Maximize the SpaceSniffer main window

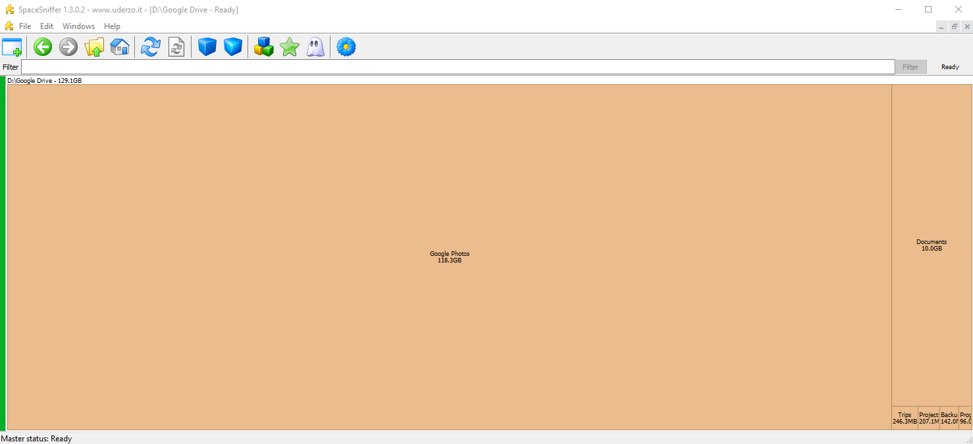point(928,10)
